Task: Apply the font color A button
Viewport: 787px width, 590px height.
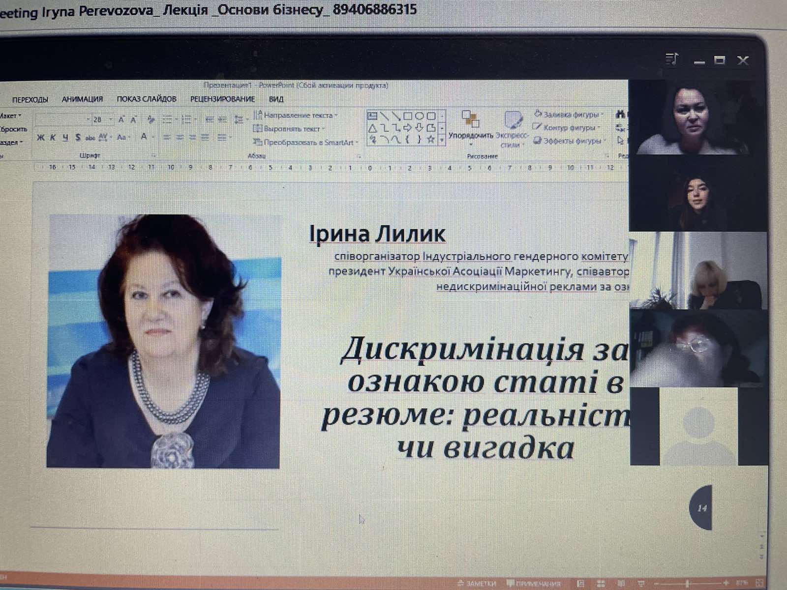Action: pos(144,137)
